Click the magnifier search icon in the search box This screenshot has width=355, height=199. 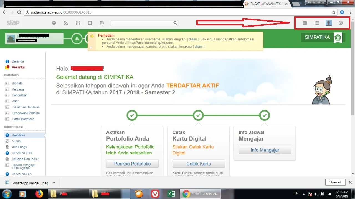click(175, 23)
